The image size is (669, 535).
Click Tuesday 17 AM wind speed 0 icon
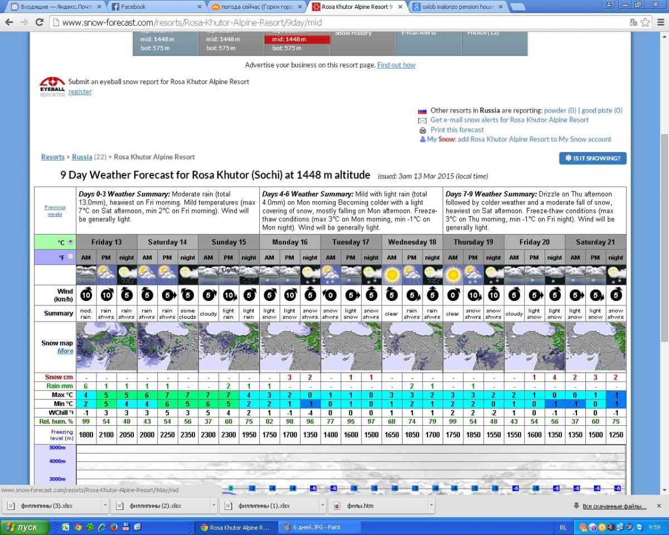331,295
